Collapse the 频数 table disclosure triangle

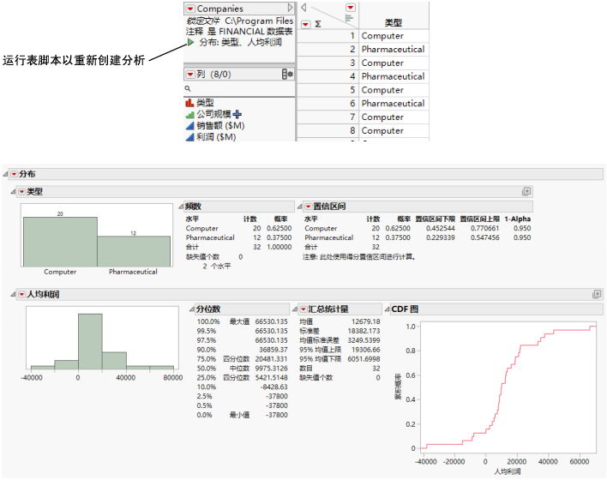(x=181, y=207)
